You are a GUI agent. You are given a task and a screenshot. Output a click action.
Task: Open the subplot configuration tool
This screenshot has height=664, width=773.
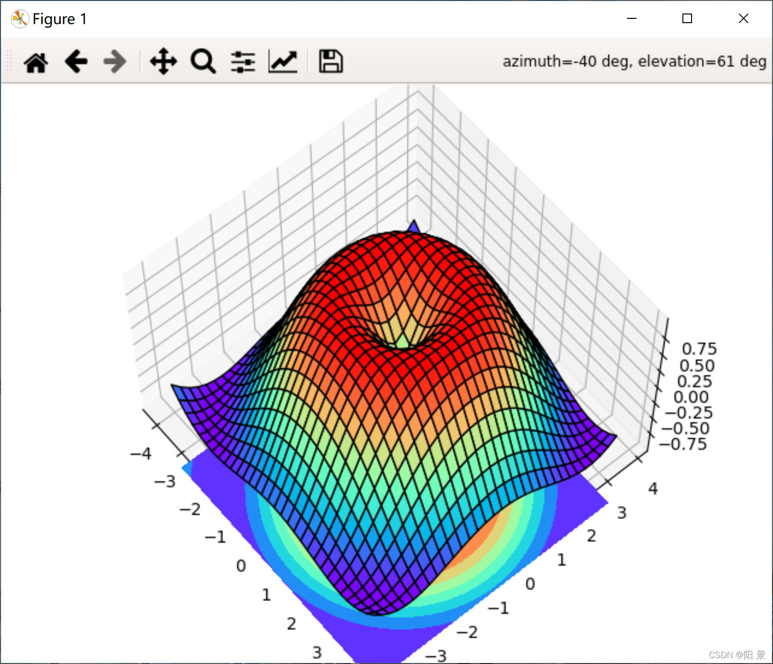coord(244,61)
